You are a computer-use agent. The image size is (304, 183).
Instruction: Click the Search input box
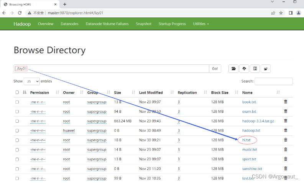pyautogui.click(x=274, y=81)
